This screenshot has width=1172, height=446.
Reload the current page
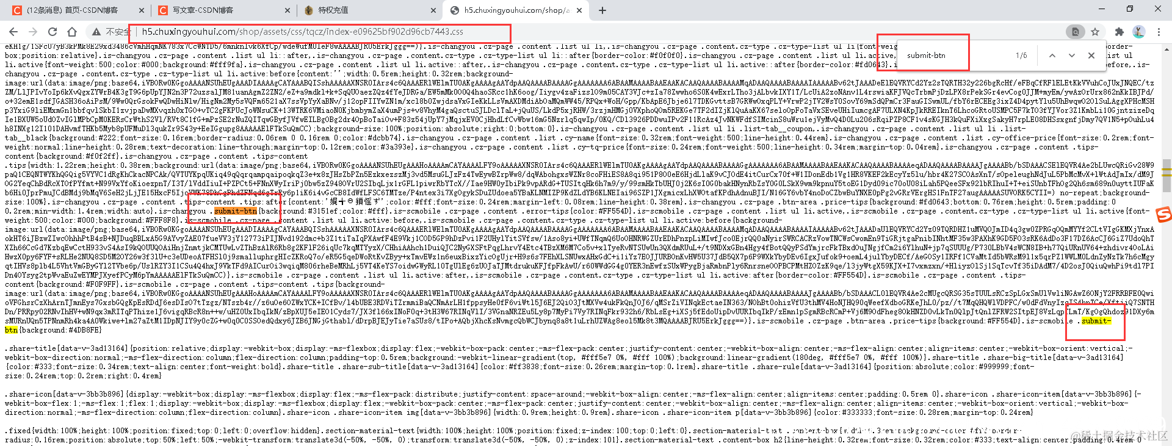[x=52, y=32]
